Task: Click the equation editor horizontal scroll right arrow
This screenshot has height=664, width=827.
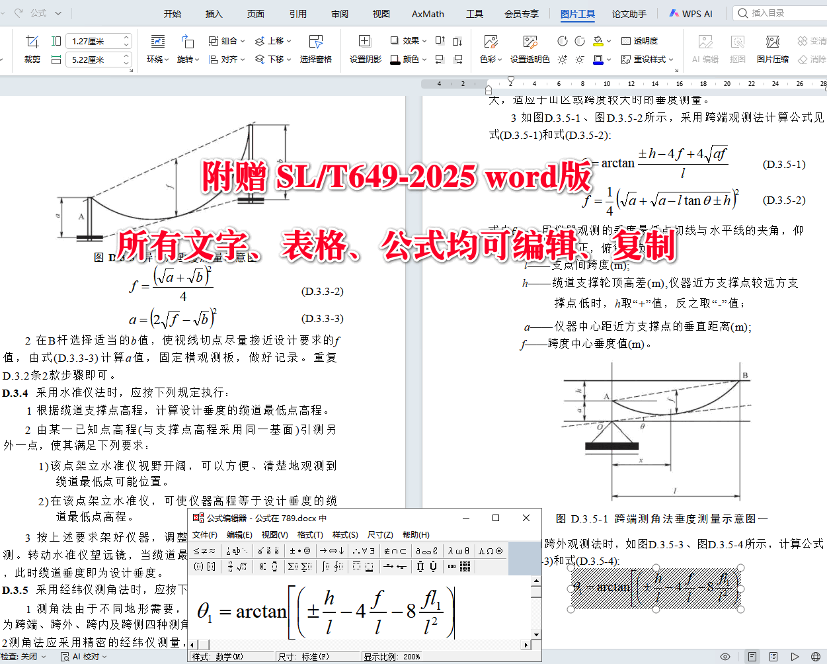Action: click(526, 644)
